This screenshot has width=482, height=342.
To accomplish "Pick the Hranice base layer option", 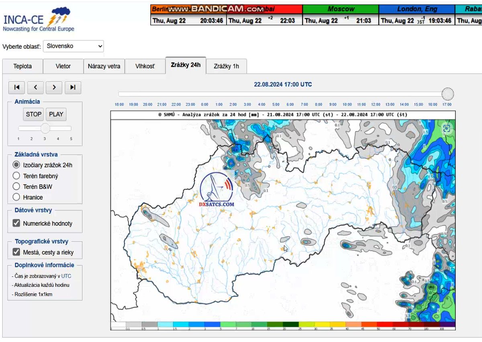I will click(16, 197).
